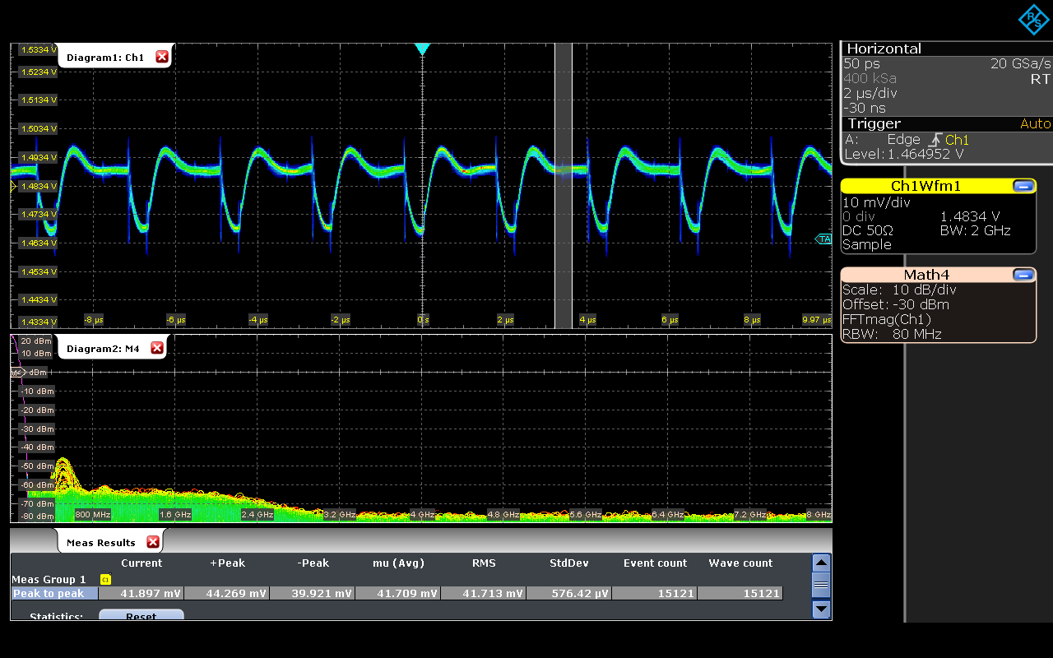
Task: Close the Meas Results panel
Action: pyautogui.click(x=152, y=542)
